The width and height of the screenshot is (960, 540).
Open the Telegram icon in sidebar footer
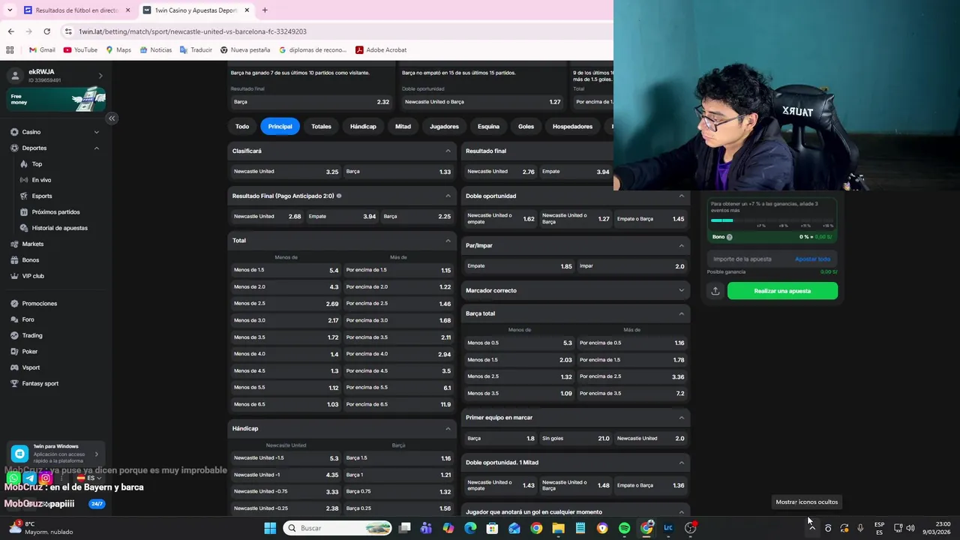[x=30, y=478]
